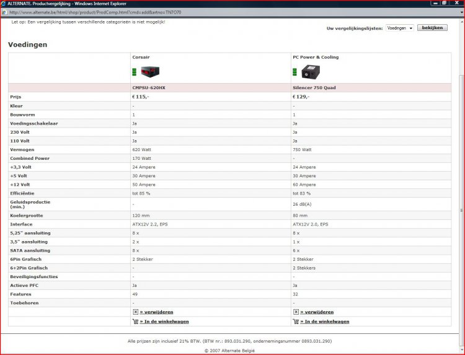The width and height of the screenshot is (465, 355).
Task: Click the Corsair brand heading
Action: click(x=141, y=57)
